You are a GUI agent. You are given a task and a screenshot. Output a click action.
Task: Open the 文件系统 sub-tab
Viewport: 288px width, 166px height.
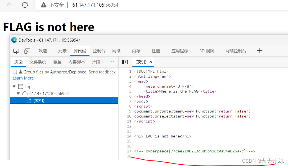click(38, 62)
